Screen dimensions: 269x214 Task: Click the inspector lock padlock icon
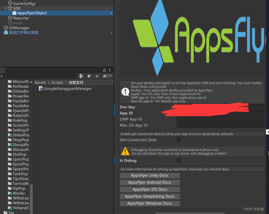pos(104,70)
